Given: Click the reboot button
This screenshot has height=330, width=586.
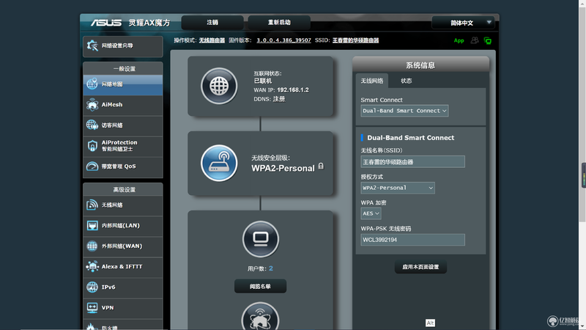Looking at the screenshot, I should (279, 23).
